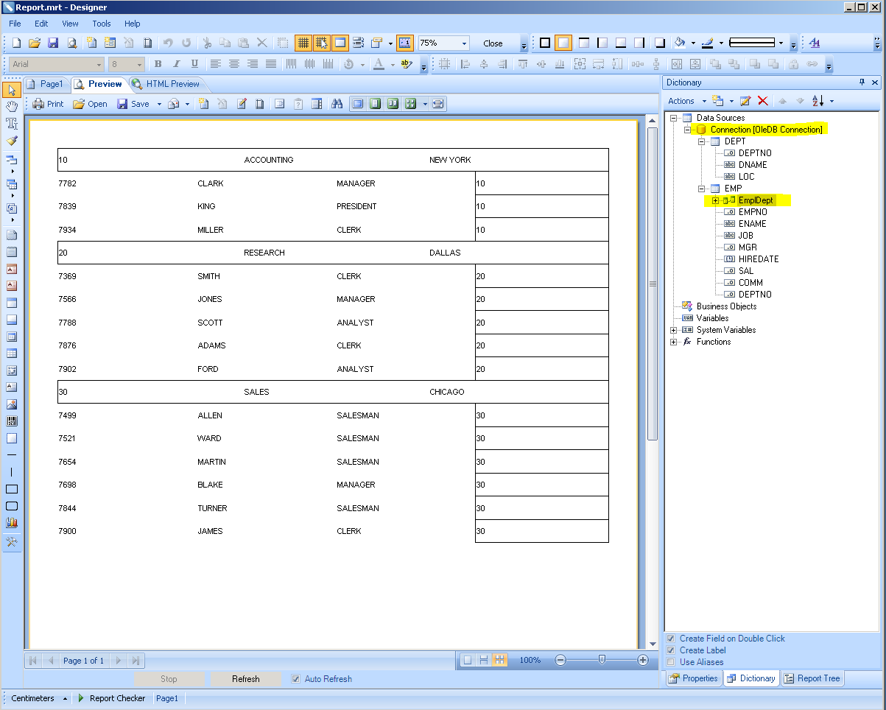Click the Close button in the toolbar
The image size is (886, 710).
[493, 43]
